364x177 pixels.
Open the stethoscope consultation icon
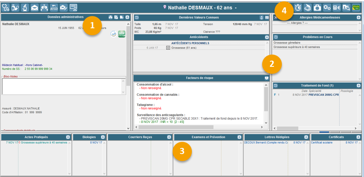5,7
